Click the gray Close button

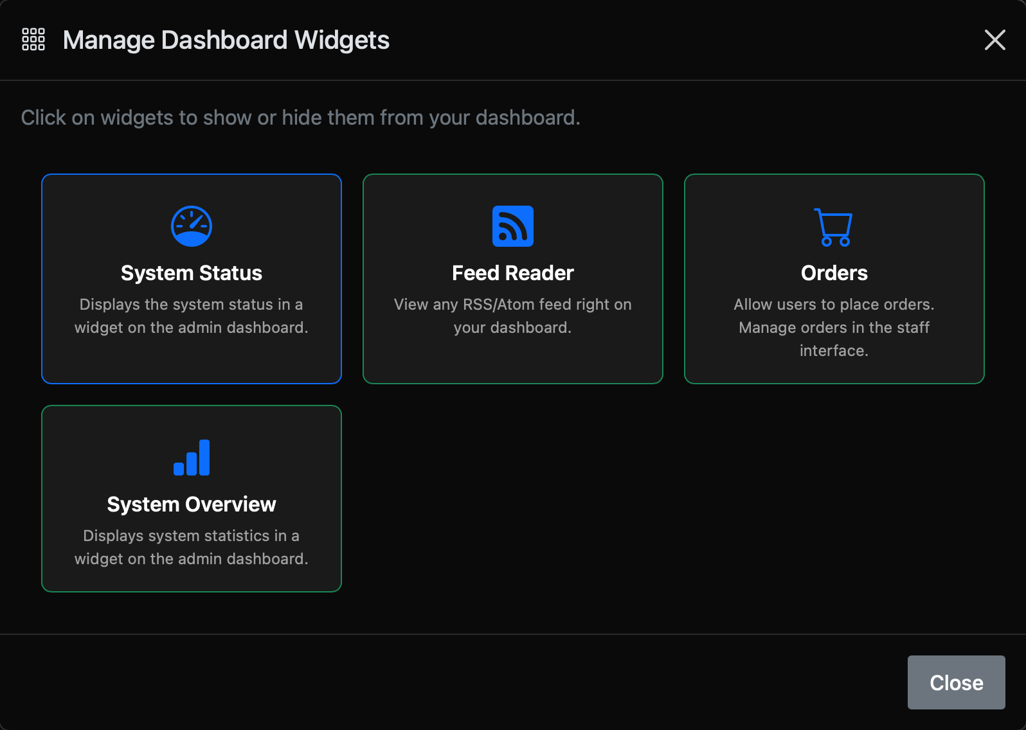coord(957,682)
